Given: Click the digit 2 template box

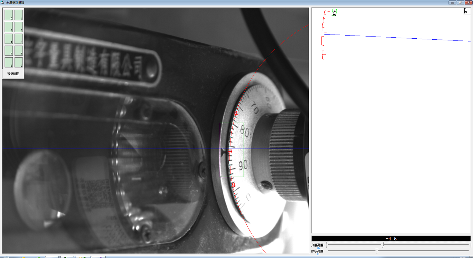Looking at the screenshot, I should coord(9,27).
